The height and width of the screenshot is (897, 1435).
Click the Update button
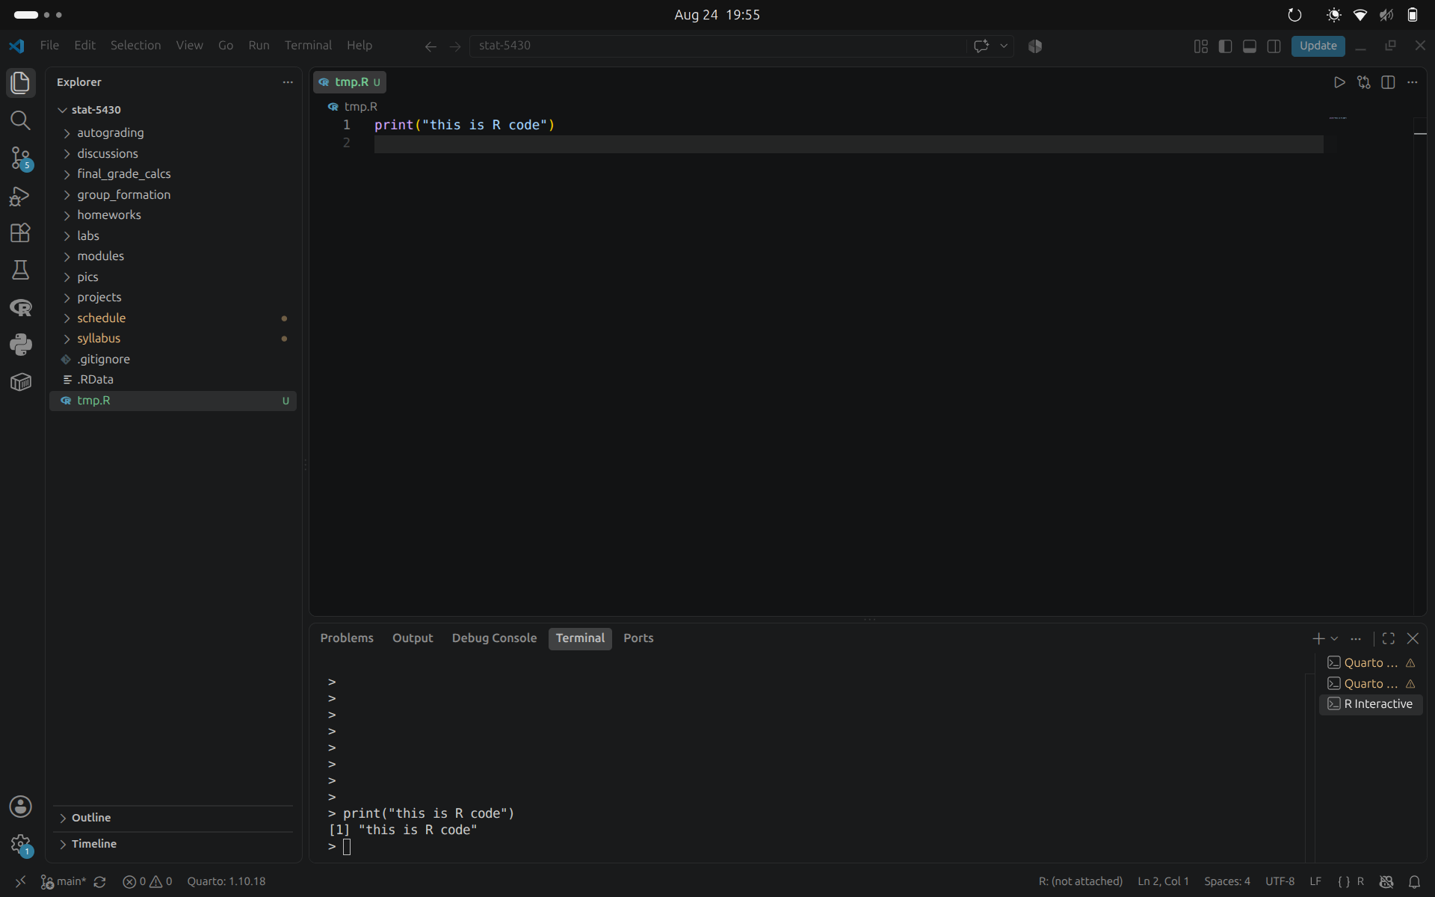coord(1318,46)
